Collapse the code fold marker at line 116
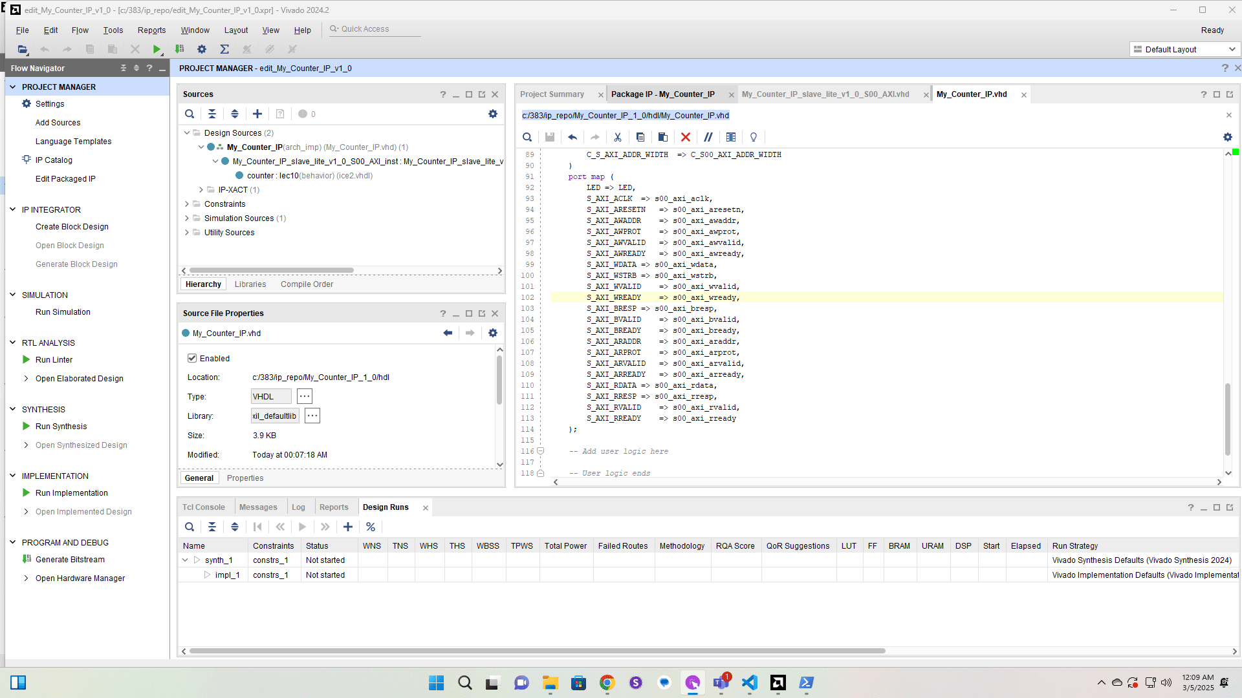The height and width of the screenshot is (698, 1242). click(541, 451)
